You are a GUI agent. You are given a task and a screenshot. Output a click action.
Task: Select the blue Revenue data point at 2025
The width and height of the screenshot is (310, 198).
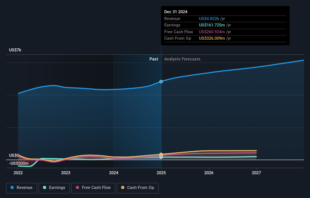(161, 82)
